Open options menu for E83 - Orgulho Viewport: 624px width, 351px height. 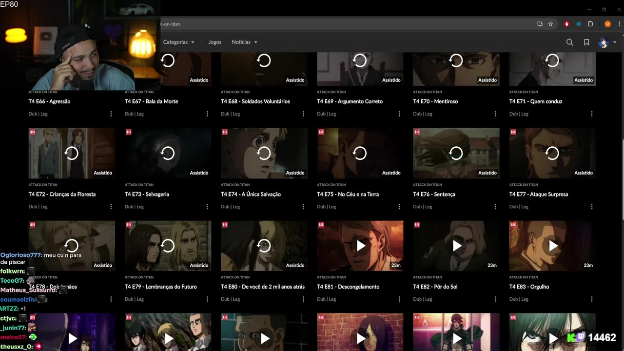[x=592, y=299]
